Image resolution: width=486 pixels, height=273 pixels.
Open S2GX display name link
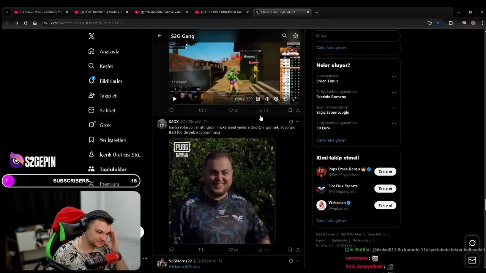point(174,122)
